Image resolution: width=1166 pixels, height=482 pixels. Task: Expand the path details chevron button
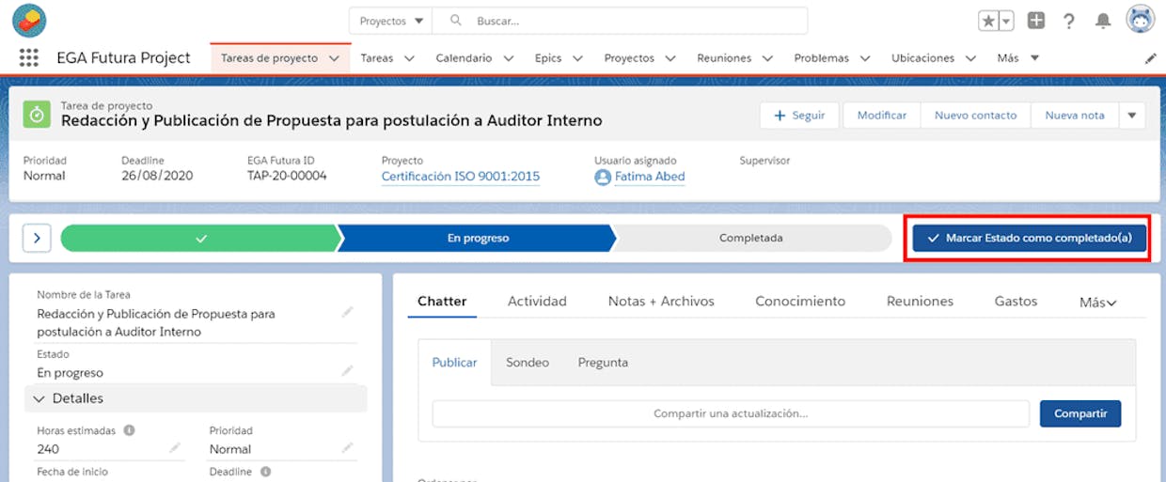(x=37, y=238)
